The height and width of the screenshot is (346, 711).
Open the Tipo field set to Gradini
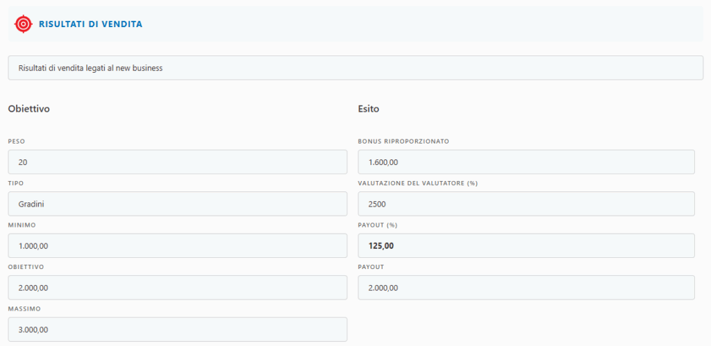coord(177,204)
